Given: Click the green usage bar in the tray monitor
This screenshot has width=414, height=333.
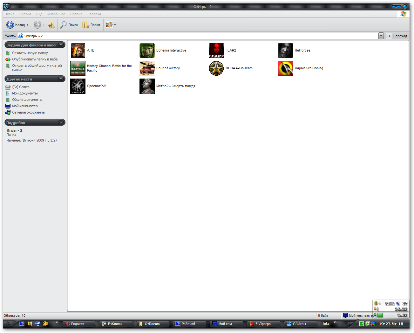Looking at the screenshot, I should tap(379, 315).
